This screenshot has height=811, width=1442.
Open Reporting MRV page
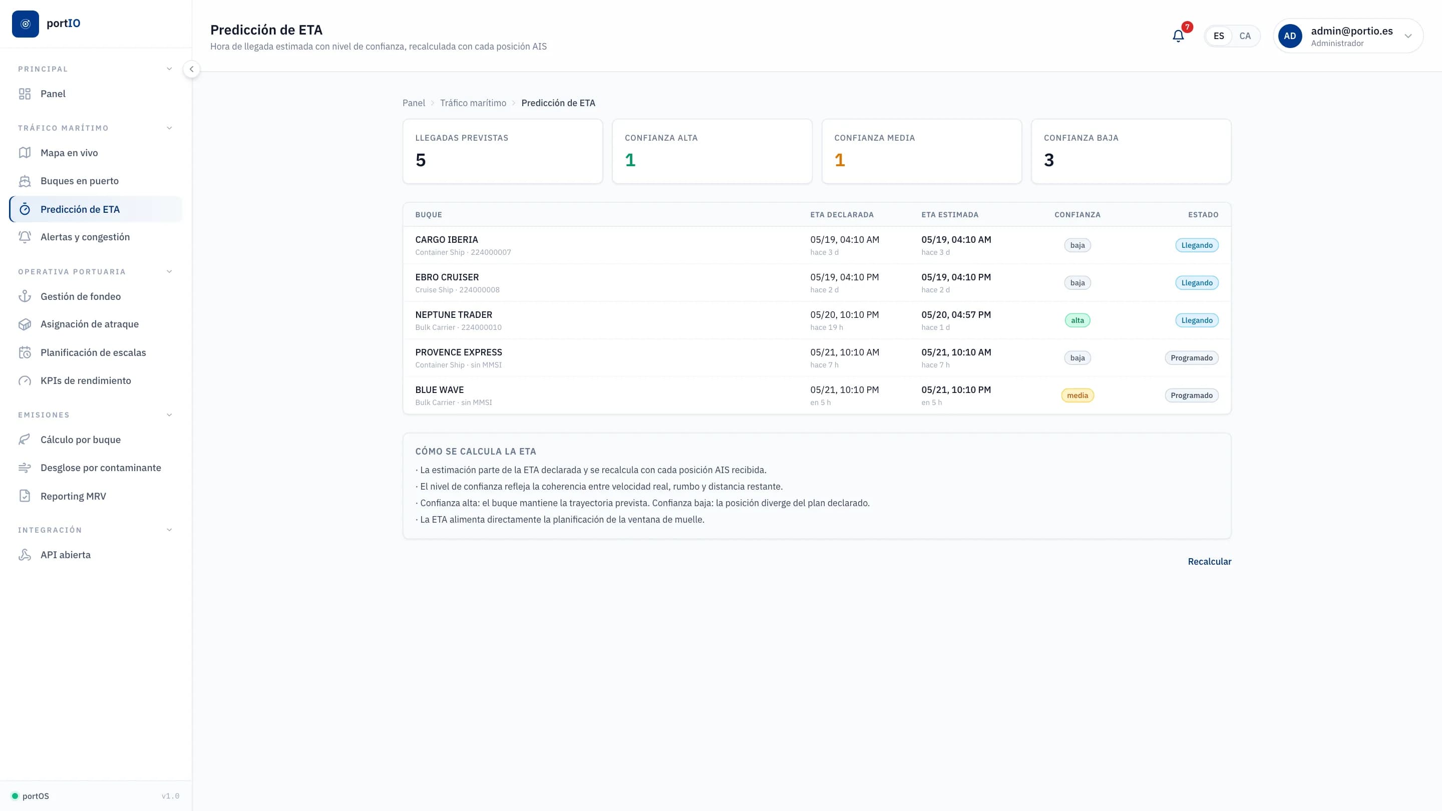click(x=96, y=496)
